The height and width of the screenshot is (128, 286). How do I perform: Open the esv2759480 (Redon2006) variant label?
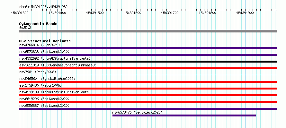tap(40, 85)
